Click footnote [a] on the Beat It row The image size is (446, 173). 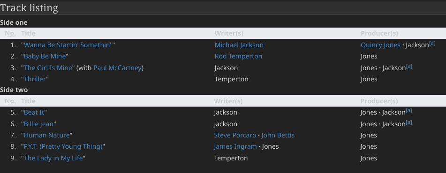click(409, 111)
